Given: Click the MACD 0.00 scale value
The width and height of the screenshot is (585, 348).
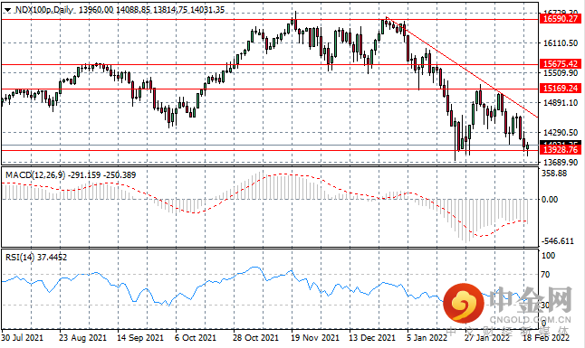Looking at the screenshot, I should (550, 200).
